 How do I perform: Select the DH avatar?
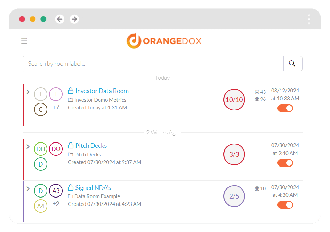(41, 149)
